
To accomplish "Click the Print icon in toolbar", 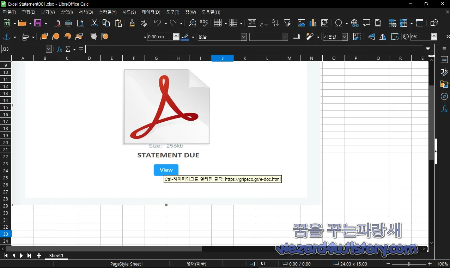I will (68, 23).
